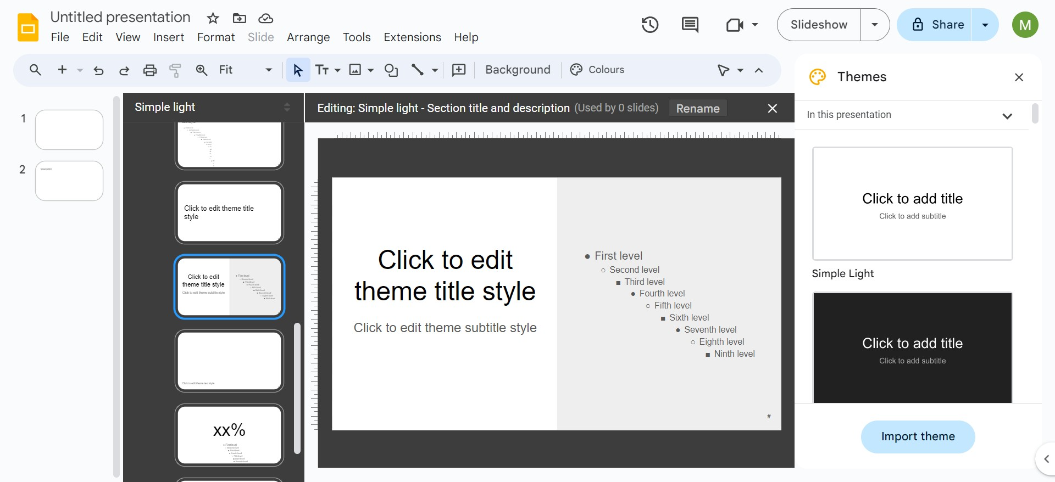This screenshot has width=1055, height=482.
Task: Expand the In this presentation section
Action: point(1007,115)
